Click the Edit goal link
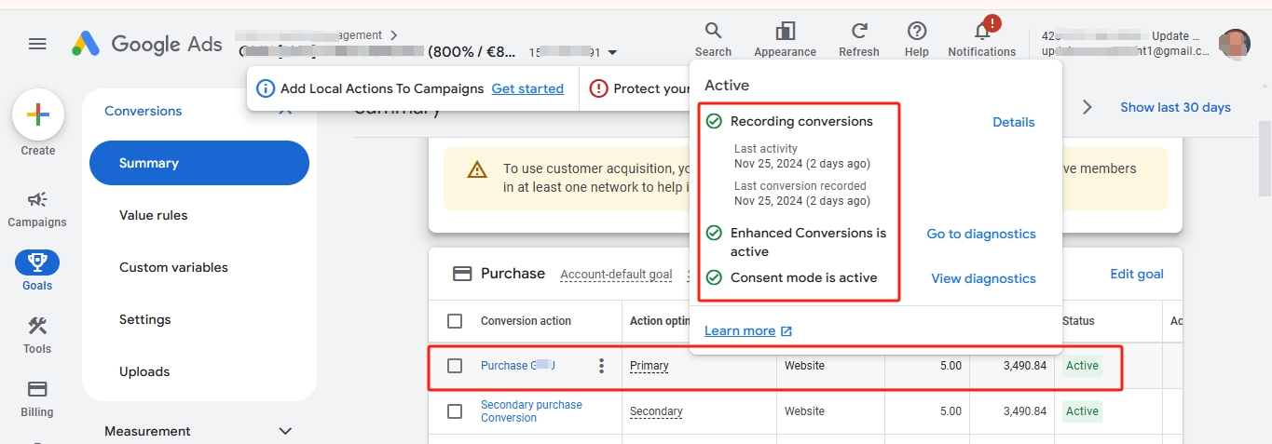The width and height of the screenshot is (1272, 444). click(1137, 274)
